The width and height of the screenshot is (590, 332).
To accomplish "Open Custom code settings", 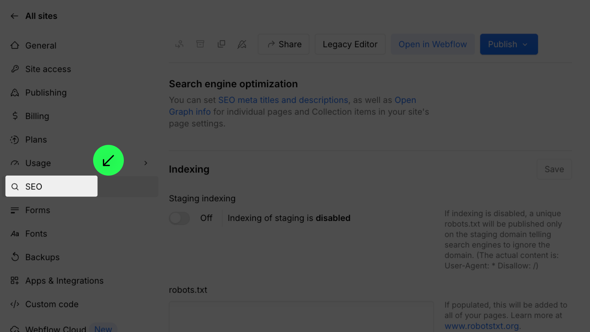I will [x=52, y=304].
